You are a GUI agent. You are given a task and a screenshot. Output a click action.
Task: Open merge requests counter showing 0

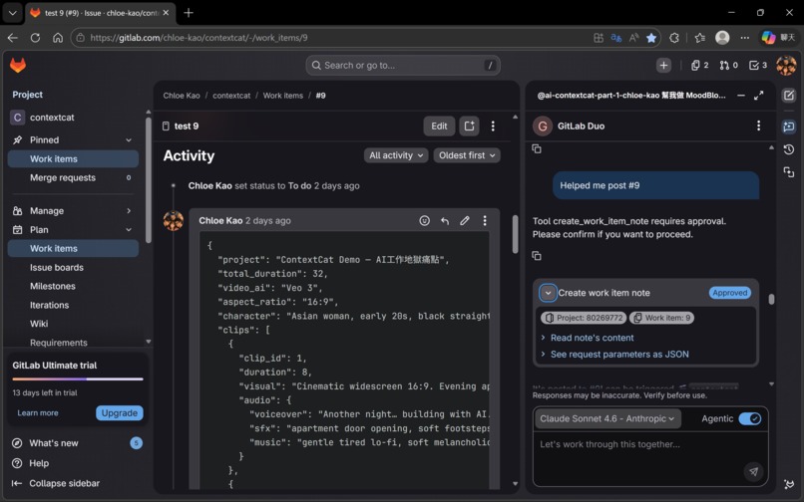click(x=728, y=65)
